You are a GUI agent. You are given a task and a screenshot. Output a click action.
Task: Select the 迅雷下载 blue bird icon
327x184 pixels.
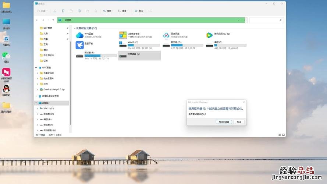79,45
